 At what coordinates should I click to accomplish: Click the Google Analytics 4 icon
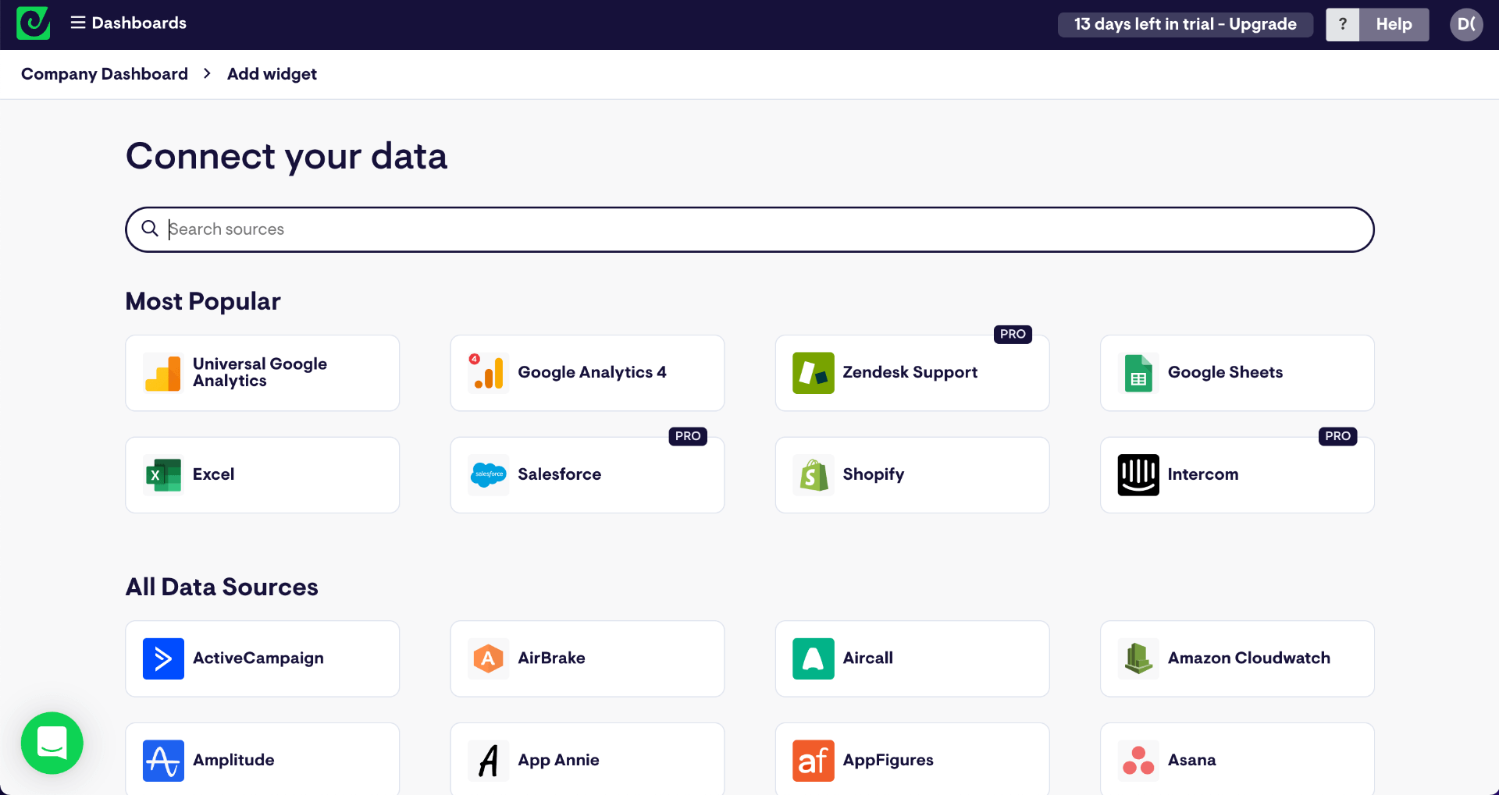pos(487,372)
